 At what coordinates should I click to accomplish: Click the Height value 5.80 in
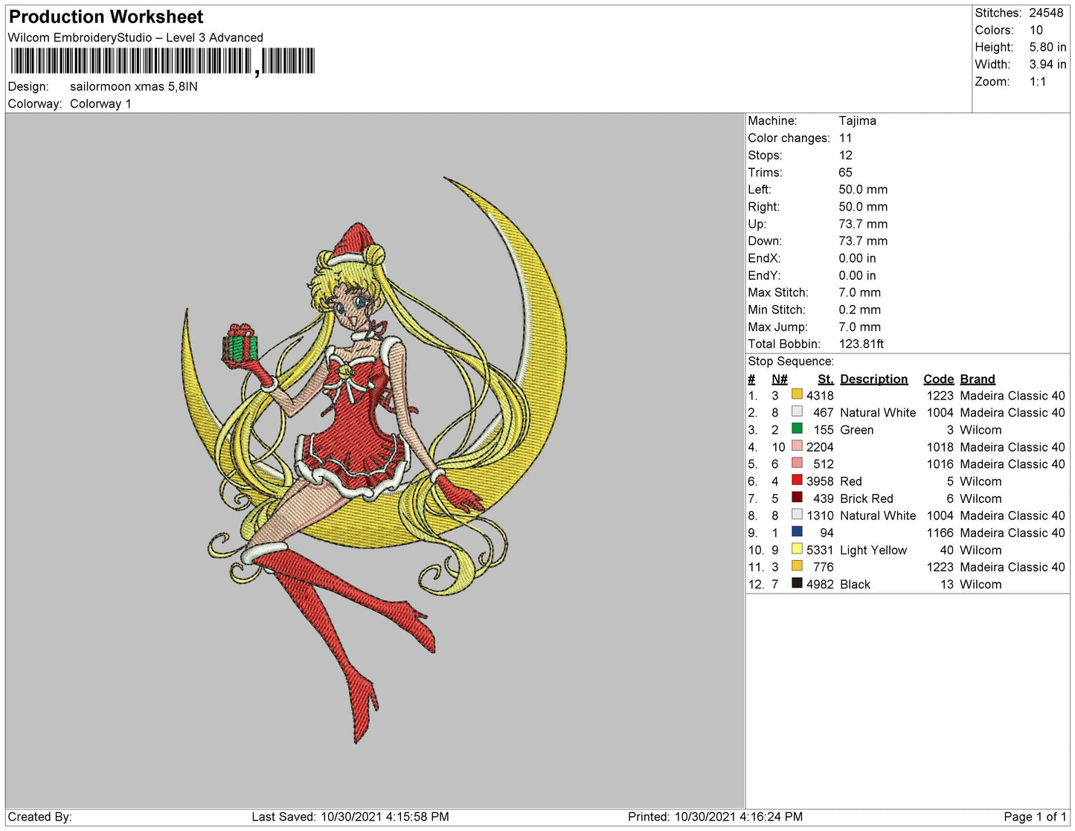click(x=1047, y=47)
